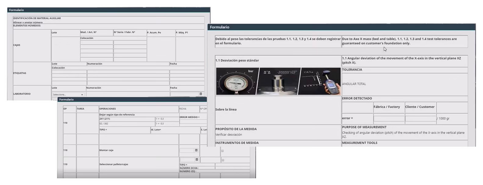Select 'IDENTIFICACIÓN DE MATERIAL AUXILIAR' heading

click(37, 18)
